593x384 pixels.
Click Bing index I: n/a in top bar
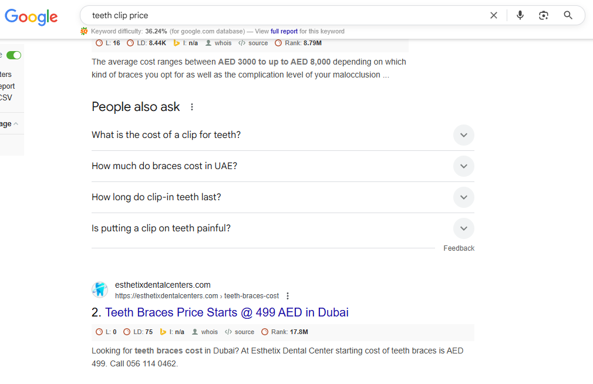click(186, 43)
